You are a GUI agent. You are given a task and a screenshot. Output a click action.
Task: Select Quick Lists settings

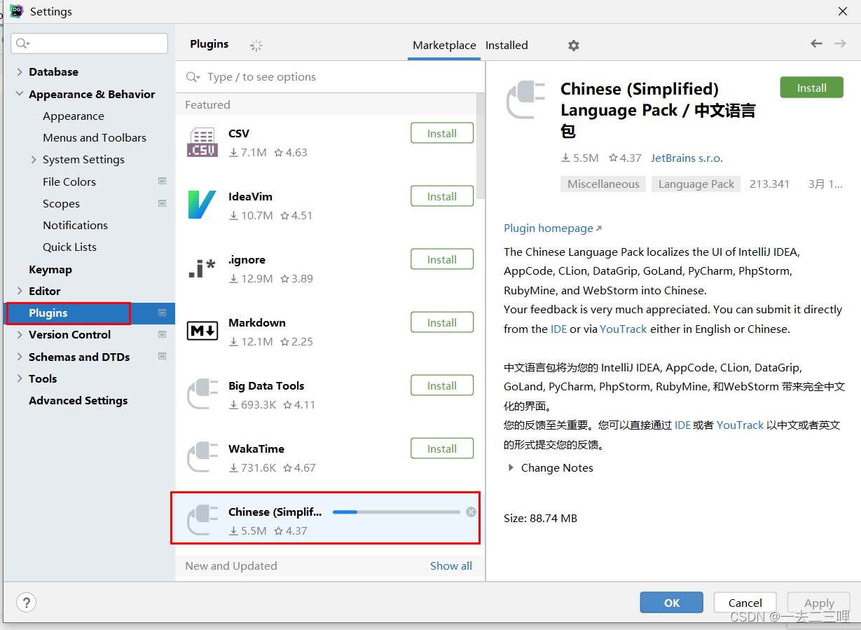tap(69, 247)
